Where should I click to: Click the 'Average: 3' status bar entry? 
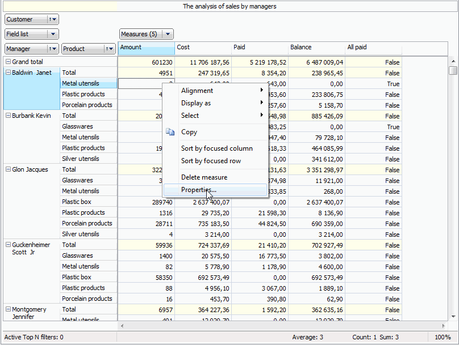pyautogui.click(x=307, y=337)
